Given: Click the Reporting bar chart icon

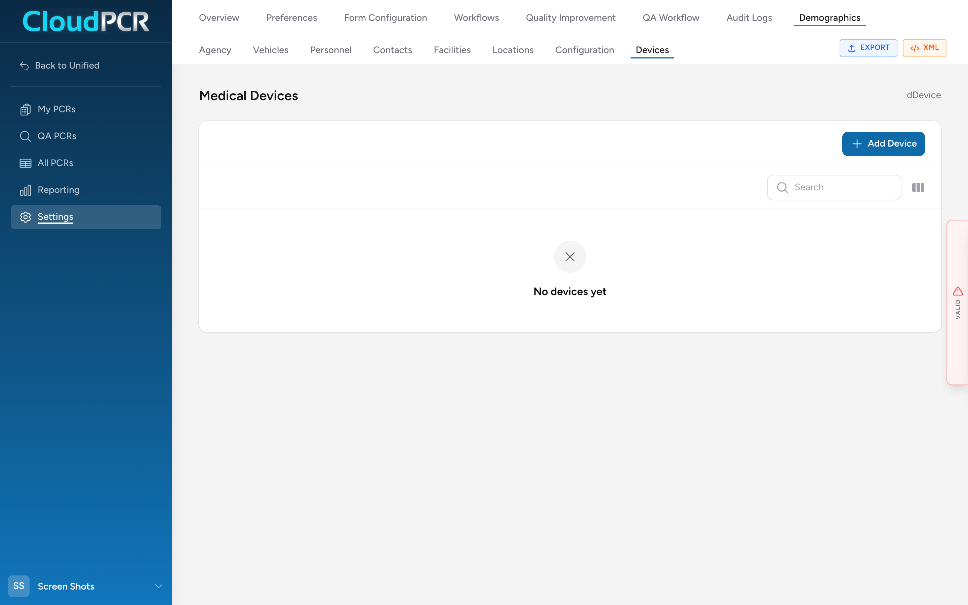Looking at the screenshot, I should (x=25, y=190).
